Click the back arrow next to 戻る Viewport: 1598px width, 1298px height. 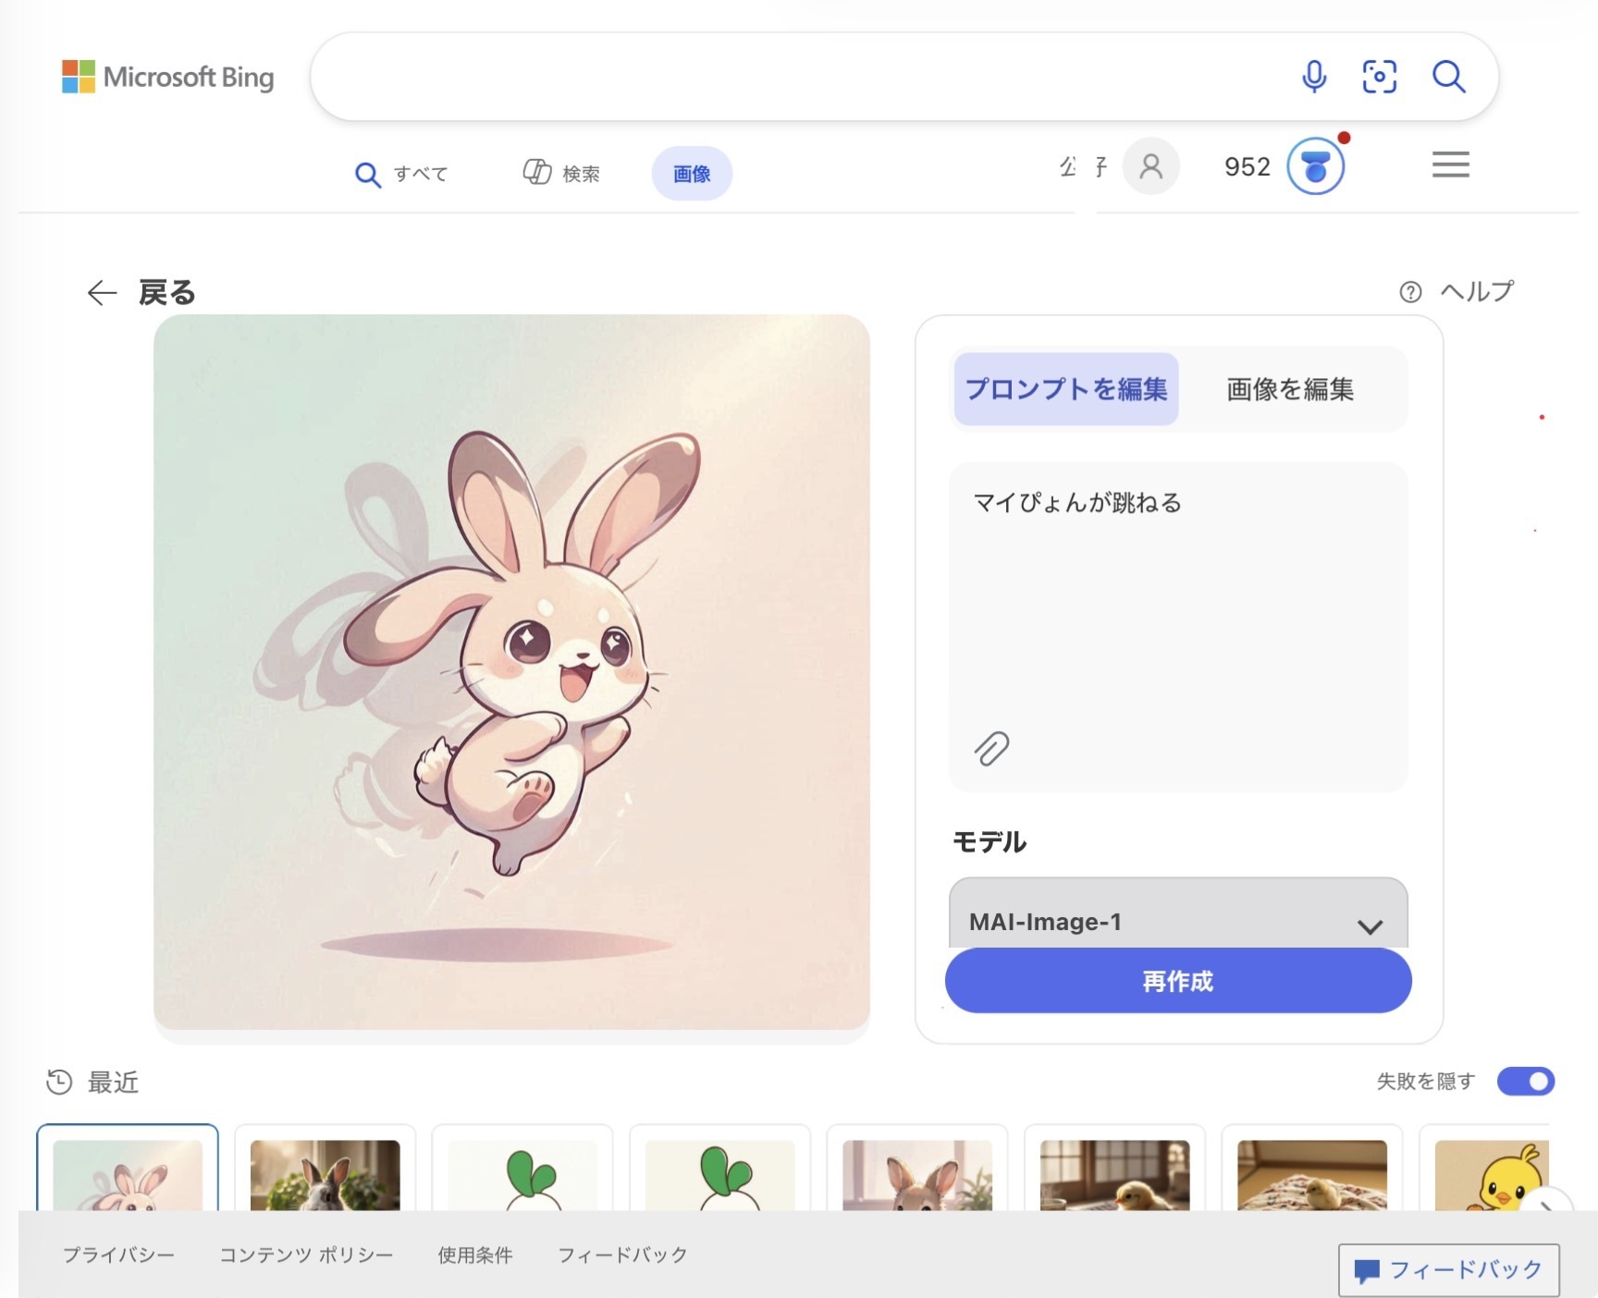(x=102, y=293)
